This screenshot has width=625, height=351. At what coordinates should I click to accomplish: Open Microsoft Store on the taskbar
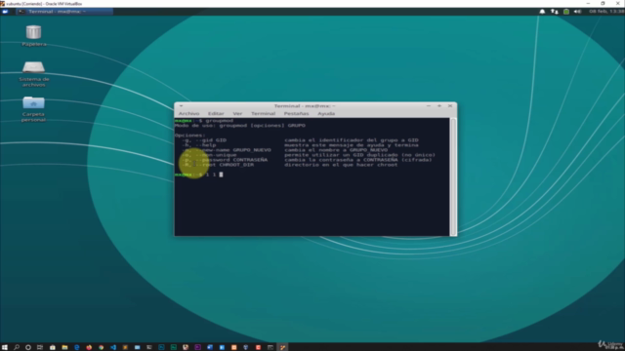point(52,347)
